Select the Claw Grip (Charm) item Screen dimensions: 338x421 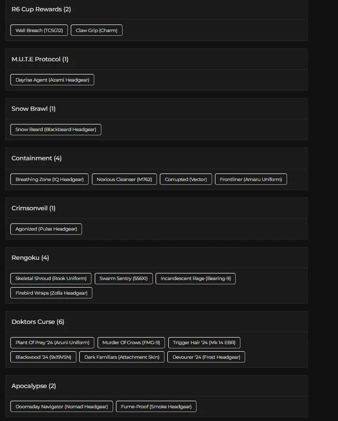pyautogui.click(x=97, y=30)
